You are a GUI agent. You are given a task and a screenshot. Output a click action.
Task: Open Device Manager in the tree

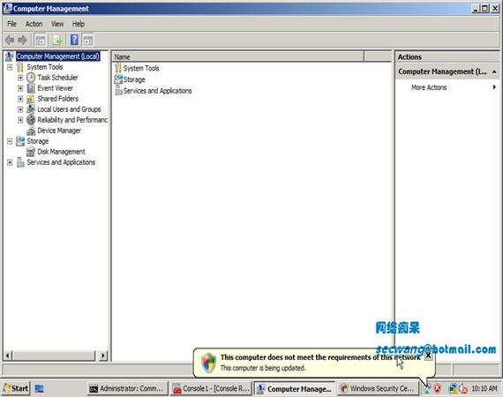point(59,131)
